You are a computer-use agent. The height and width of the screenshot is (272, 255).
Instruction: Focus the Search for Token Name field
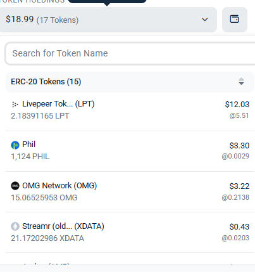click(x=131, y=53)
